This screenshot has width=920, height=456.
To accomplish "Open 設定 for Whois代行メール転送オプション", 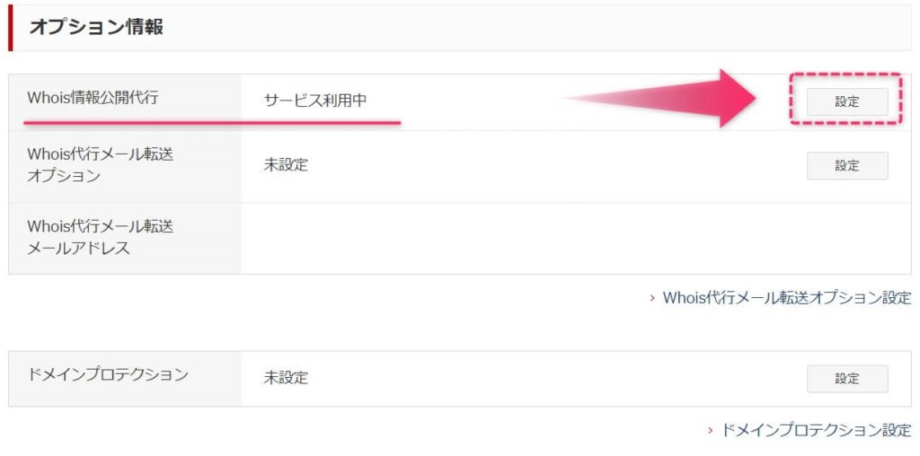I will pos(846,166).
